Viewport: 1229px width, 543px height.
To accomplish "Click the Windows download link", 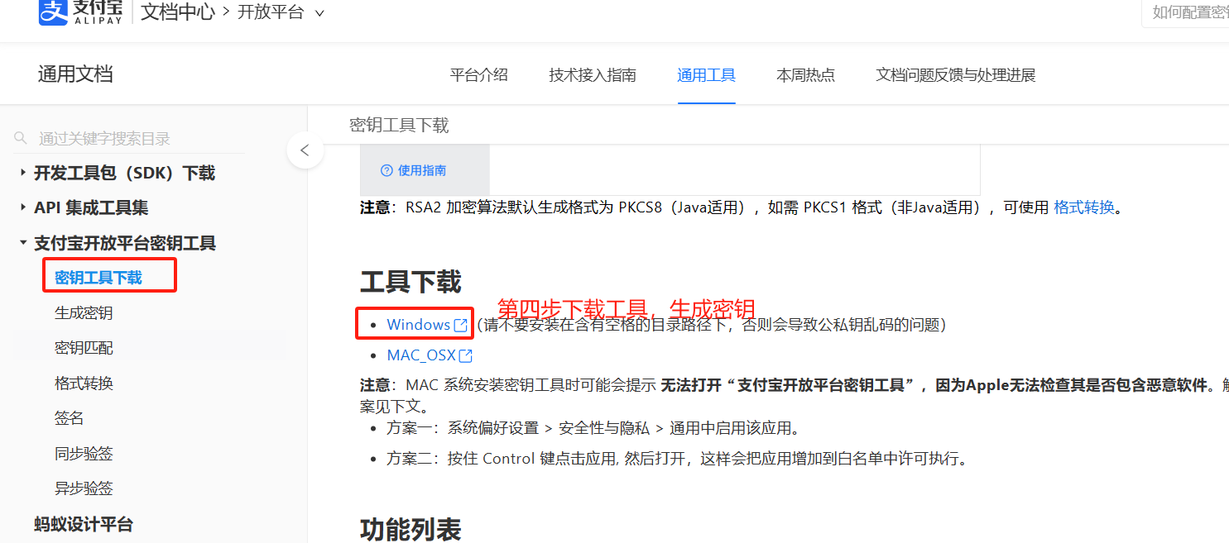I will (x=419, y=325).
